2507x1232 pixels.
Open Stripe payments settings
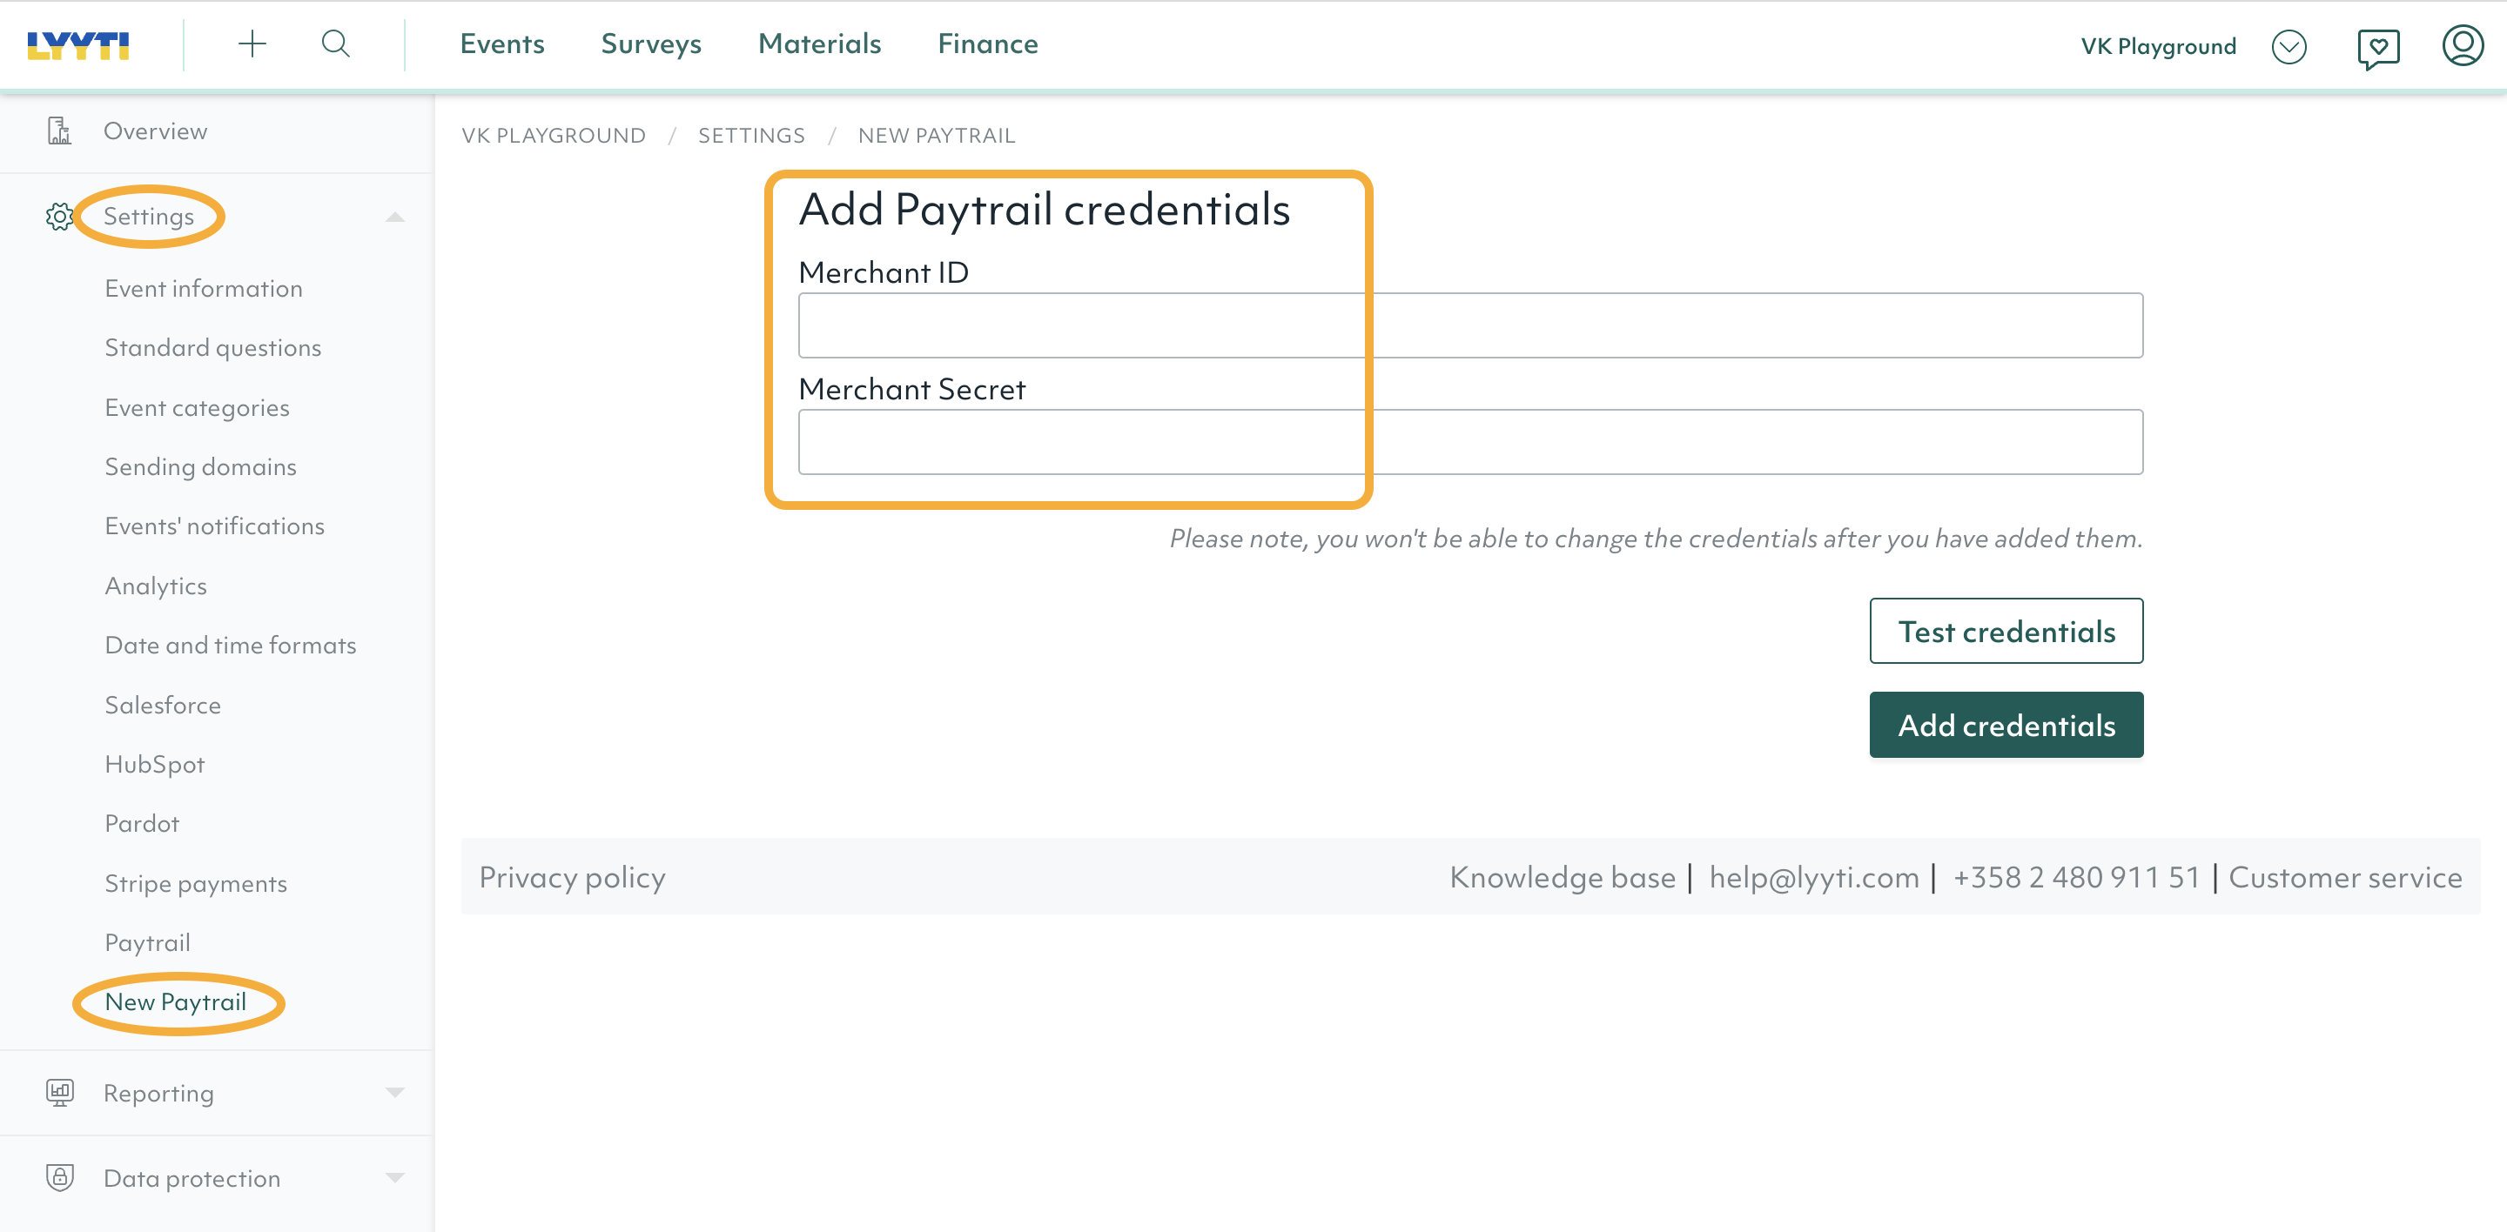pos(196,884)
